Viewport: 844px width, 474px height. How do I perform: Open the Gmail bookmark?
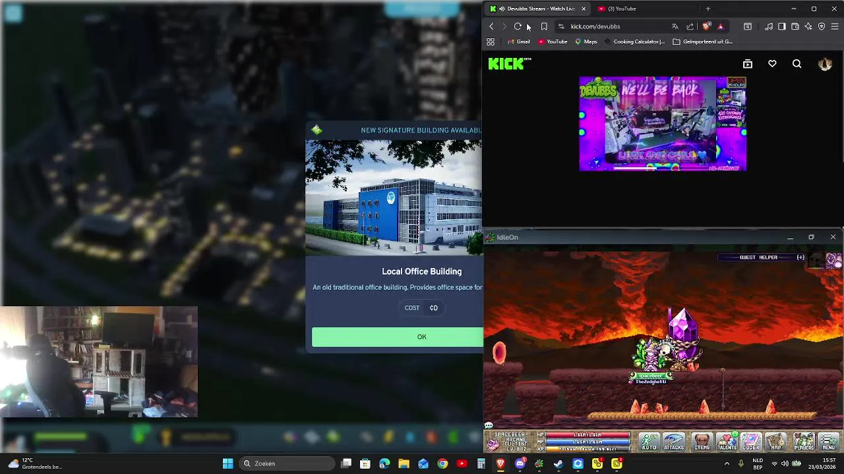(519, 41)
